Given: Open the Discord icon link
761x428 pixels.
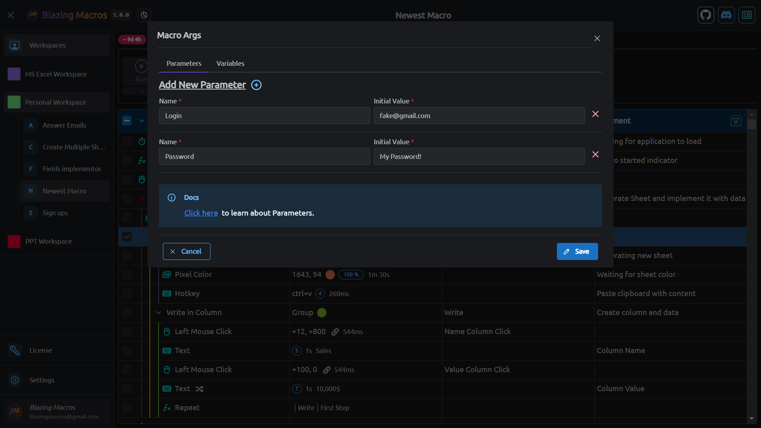Looking at the screenshot, I should pyautogui.click(x=726, y=15).
